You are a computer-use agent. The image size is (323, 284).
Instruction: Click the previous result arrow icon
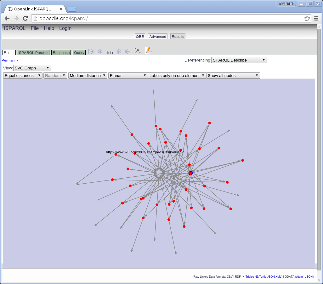(100, 51)
